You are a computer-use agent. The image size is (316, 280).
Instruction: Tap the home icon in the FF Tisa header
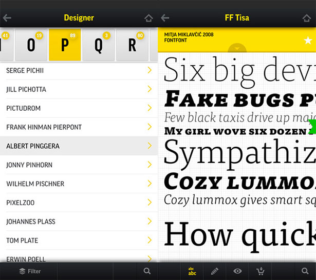pyautogui.click(x=307, y=18)
